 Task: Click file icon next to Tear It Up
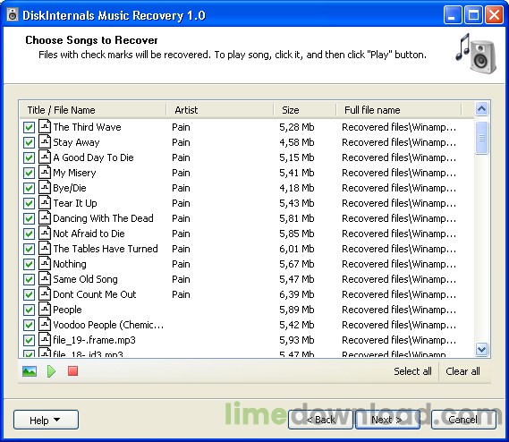point(45,202)
